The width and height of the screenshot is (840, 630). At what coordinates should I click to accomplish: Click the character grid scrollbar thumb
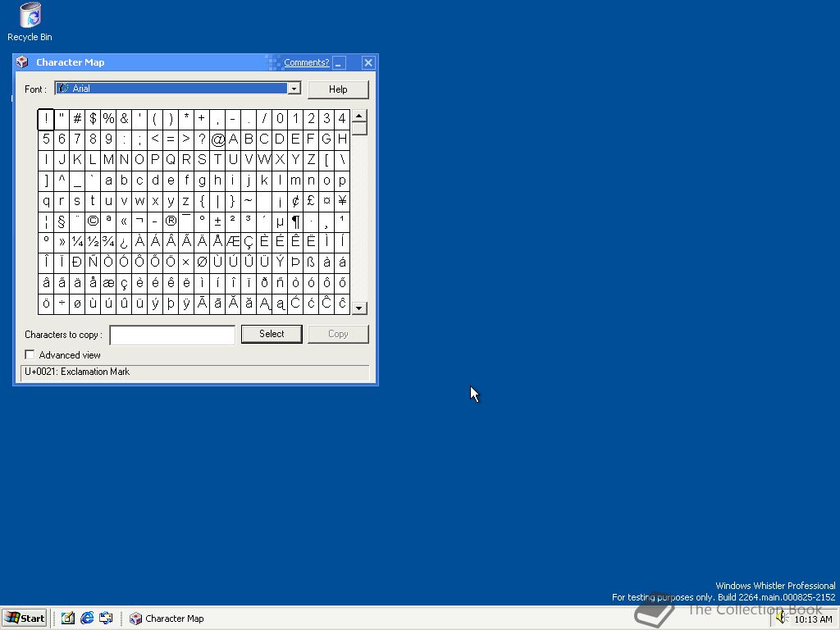(x=359, y=129)
